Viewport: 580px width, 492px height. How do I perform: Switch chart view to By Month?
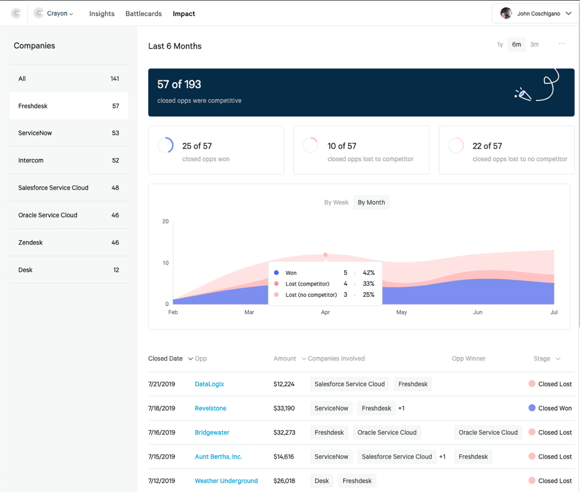pyautogui.click(x=371, y=202)
